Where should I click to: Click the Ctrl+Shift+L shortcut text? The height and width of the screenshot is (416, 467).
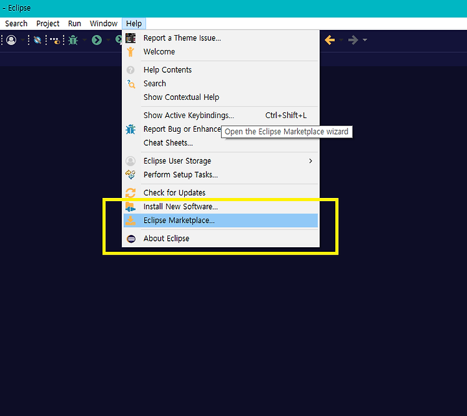(286, 116)
